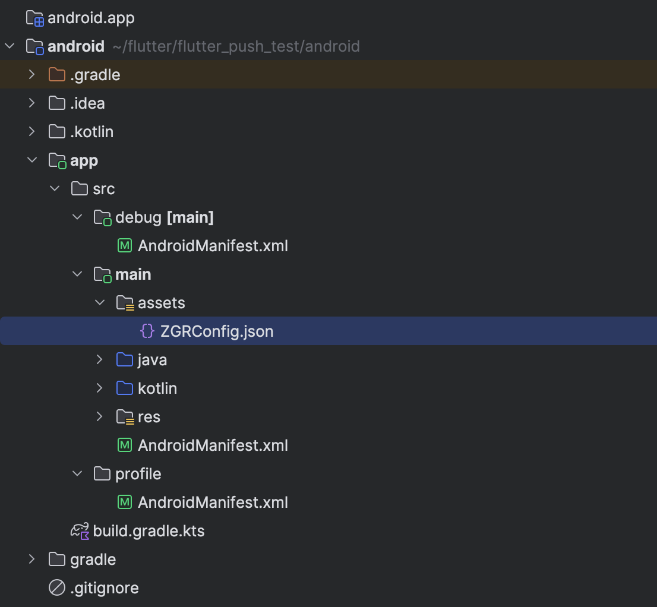Select the java label
The image size is (657, 607).
[x=152, y=360]
